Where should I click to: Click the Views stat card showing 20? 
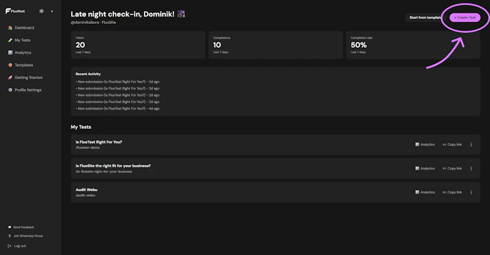tap(138, 45)
